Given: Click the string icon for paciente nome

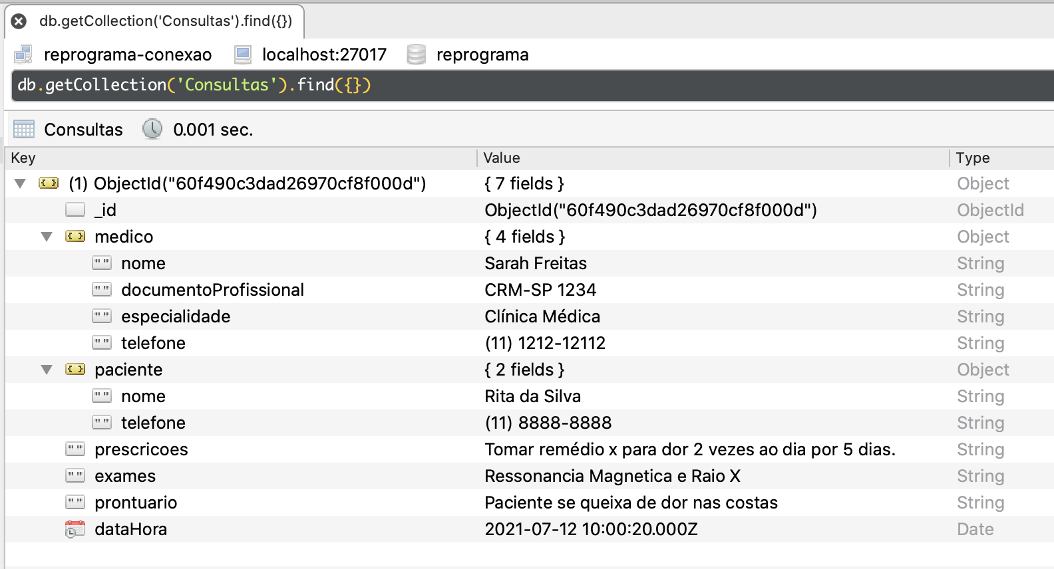Looking at the screenshot, I should point(102,396).
